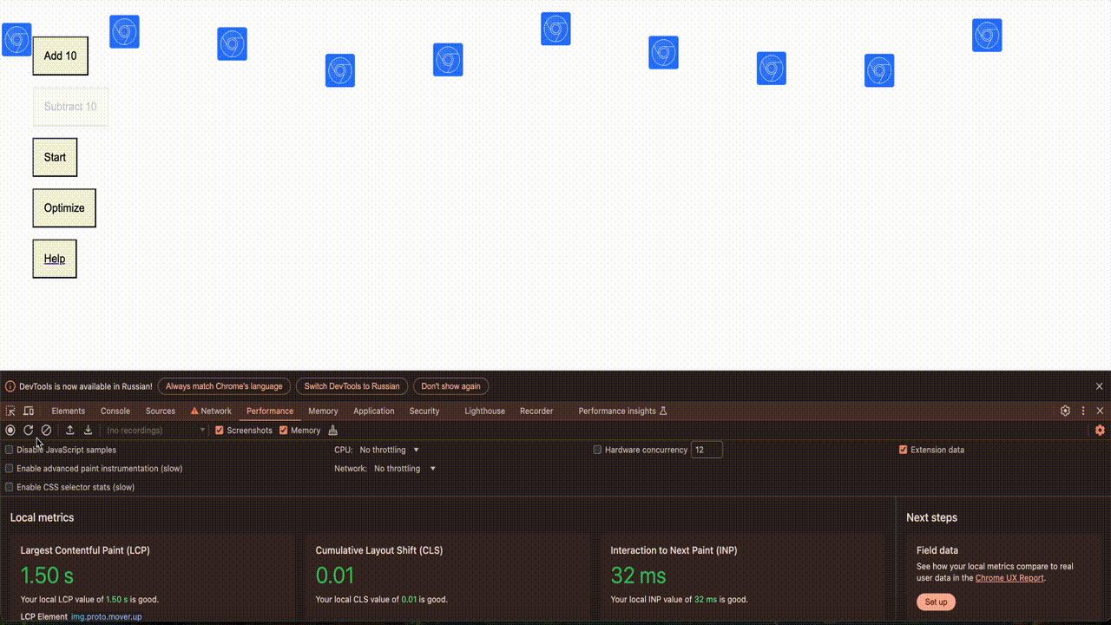Viewport: 1111px width, 625px height.
Task: Open the Chrome UX Report link
Action: point(1009,578)
